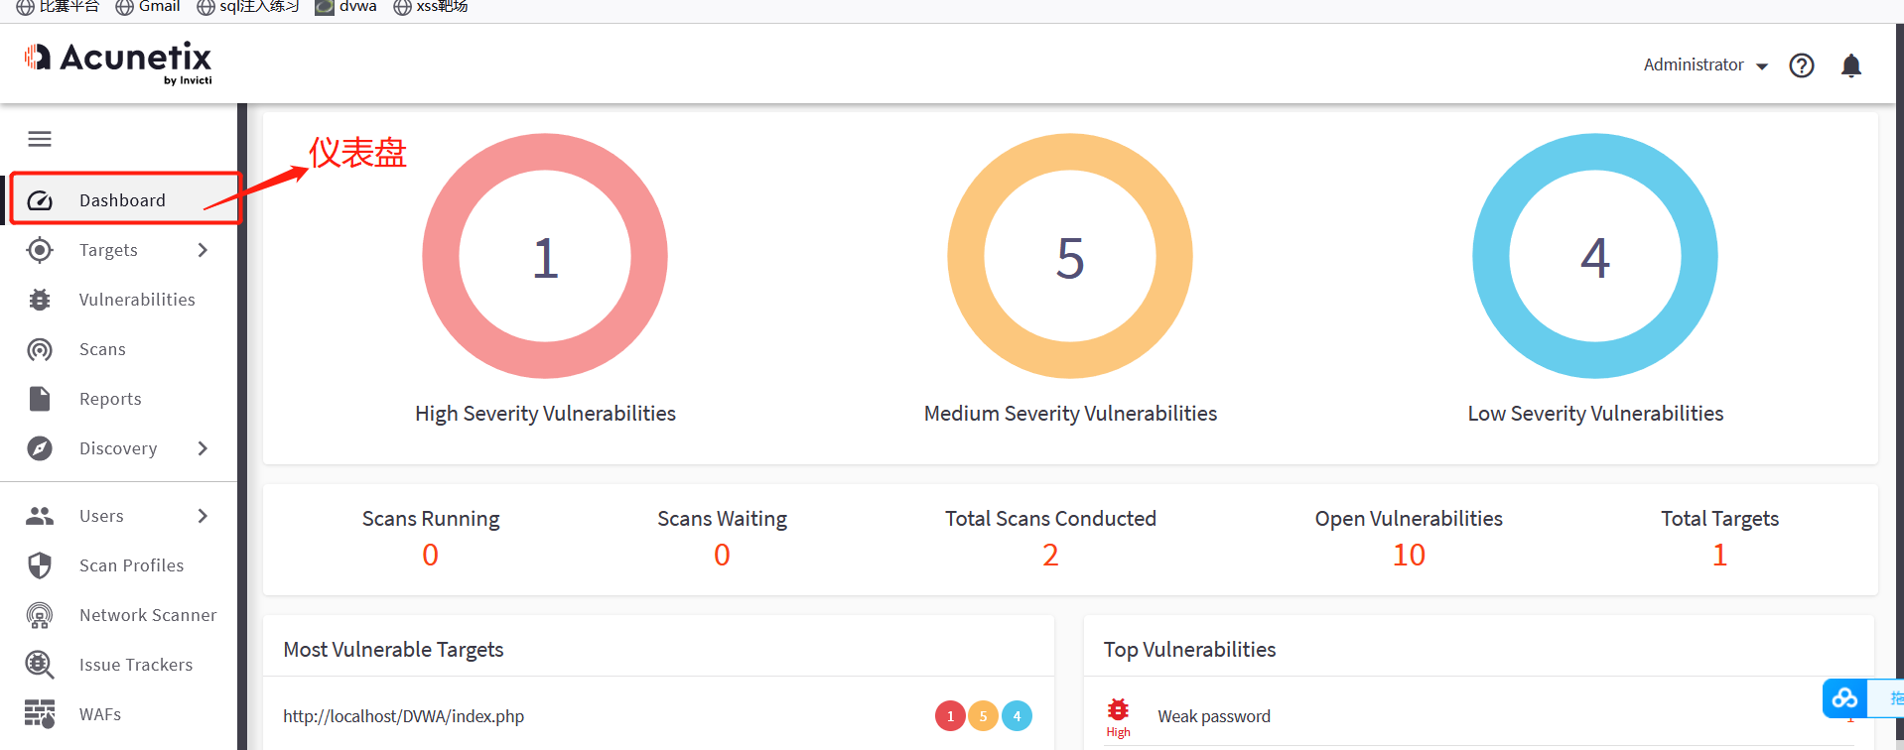
Task: Click the High Severity Vulnerabilities donut chart
Action: coord(545,256)
